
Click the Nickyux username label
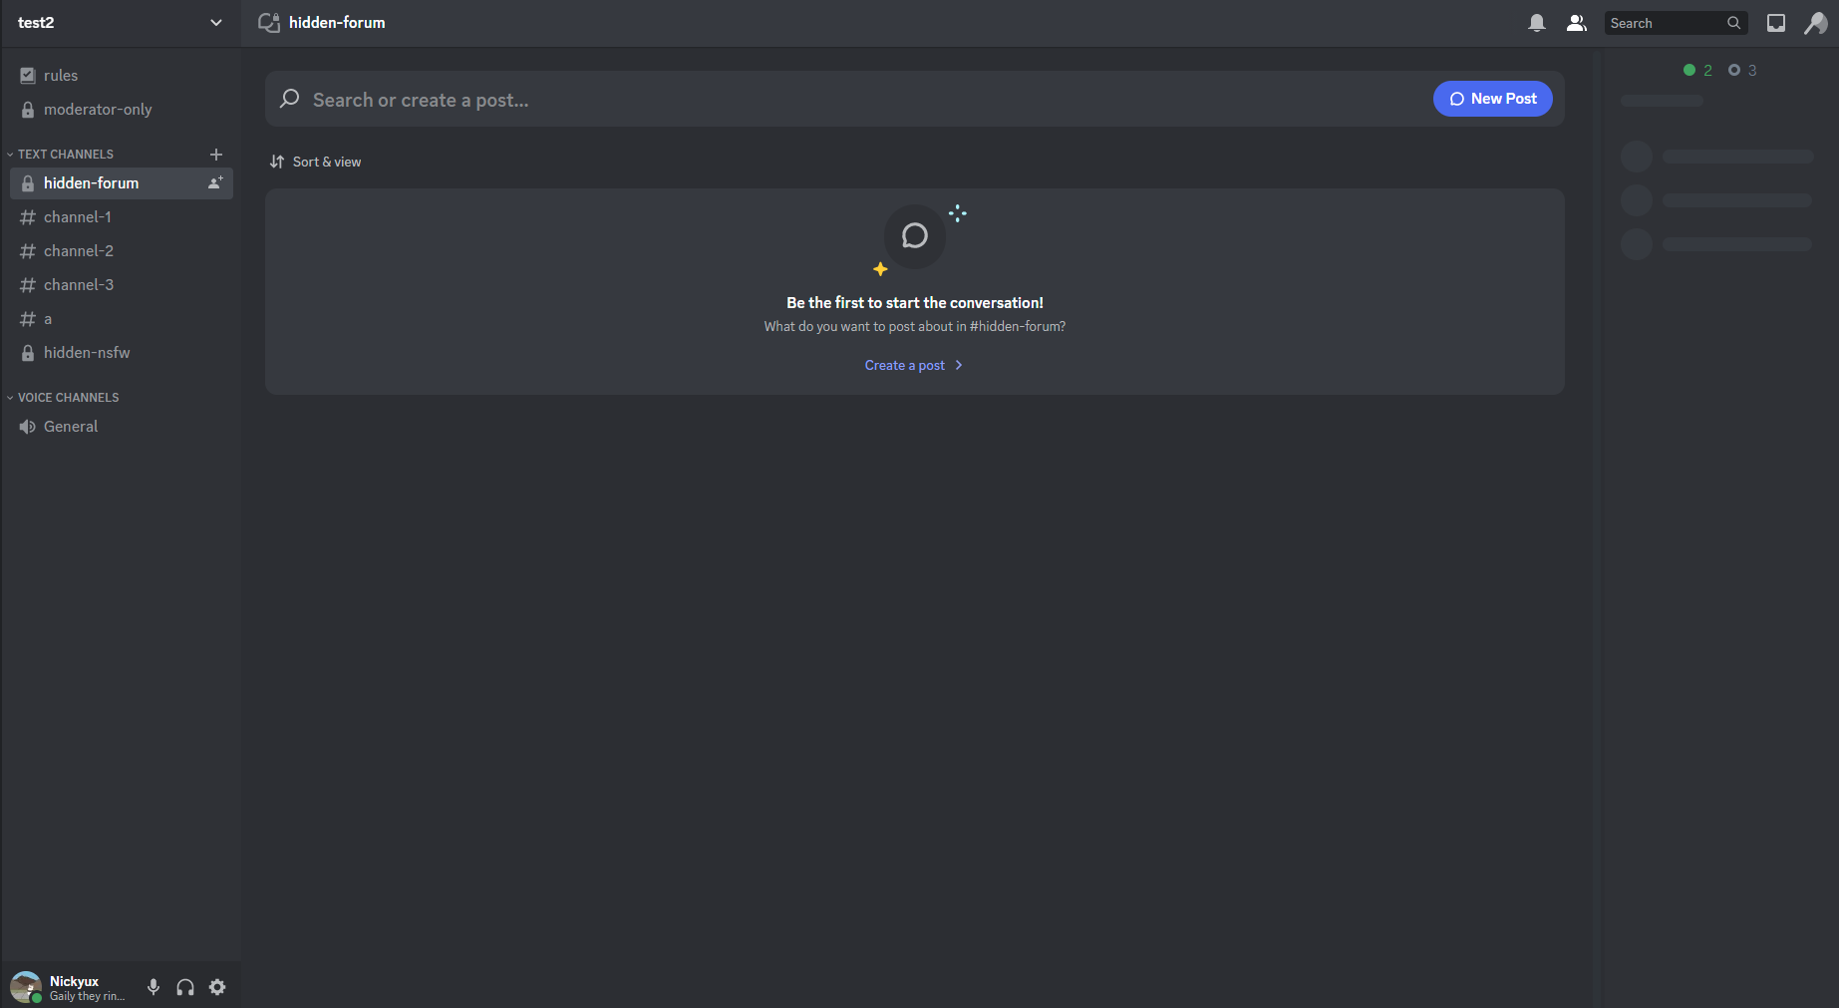75,981
